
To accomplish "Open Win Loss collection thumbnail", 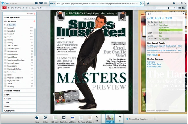I will coord(90,118).
